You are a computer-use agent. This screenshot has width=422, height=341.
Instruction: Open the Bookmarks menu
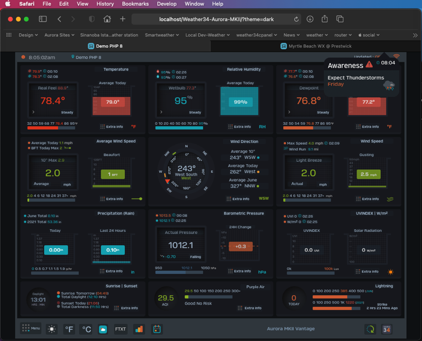tap(136, 4)
